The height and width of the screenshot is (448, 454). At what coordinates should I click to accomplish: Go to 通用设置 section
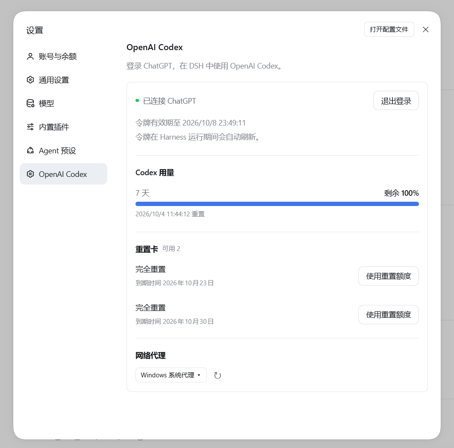click(63, 80)
